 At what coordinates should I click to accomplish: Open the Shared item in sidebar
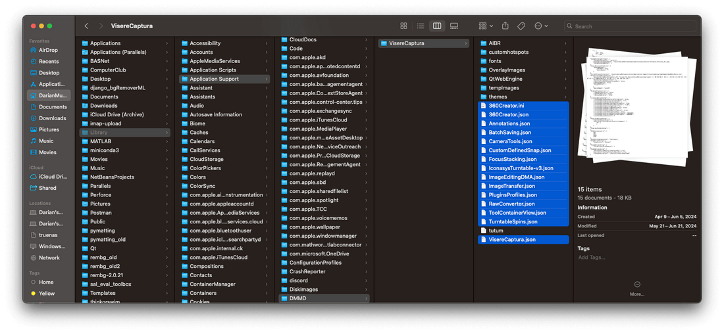49,188
